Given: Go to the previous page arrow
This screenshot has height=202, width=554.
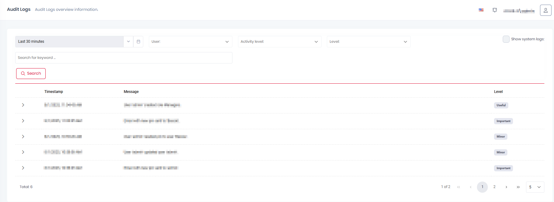Looking at the screenshot, I should 470,187.
